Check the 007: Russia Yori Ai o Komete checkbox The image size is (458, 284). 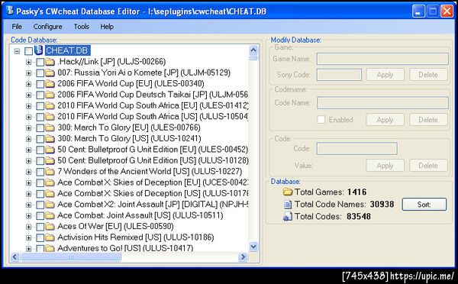pos(40,73)
